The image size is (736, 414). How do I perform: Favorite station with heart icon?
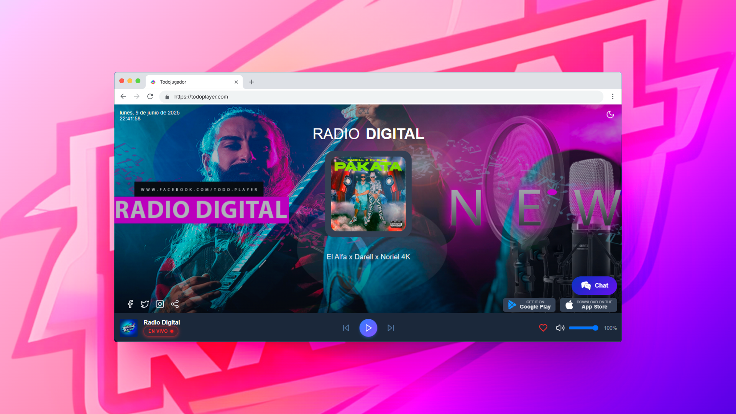click(543, 328)
